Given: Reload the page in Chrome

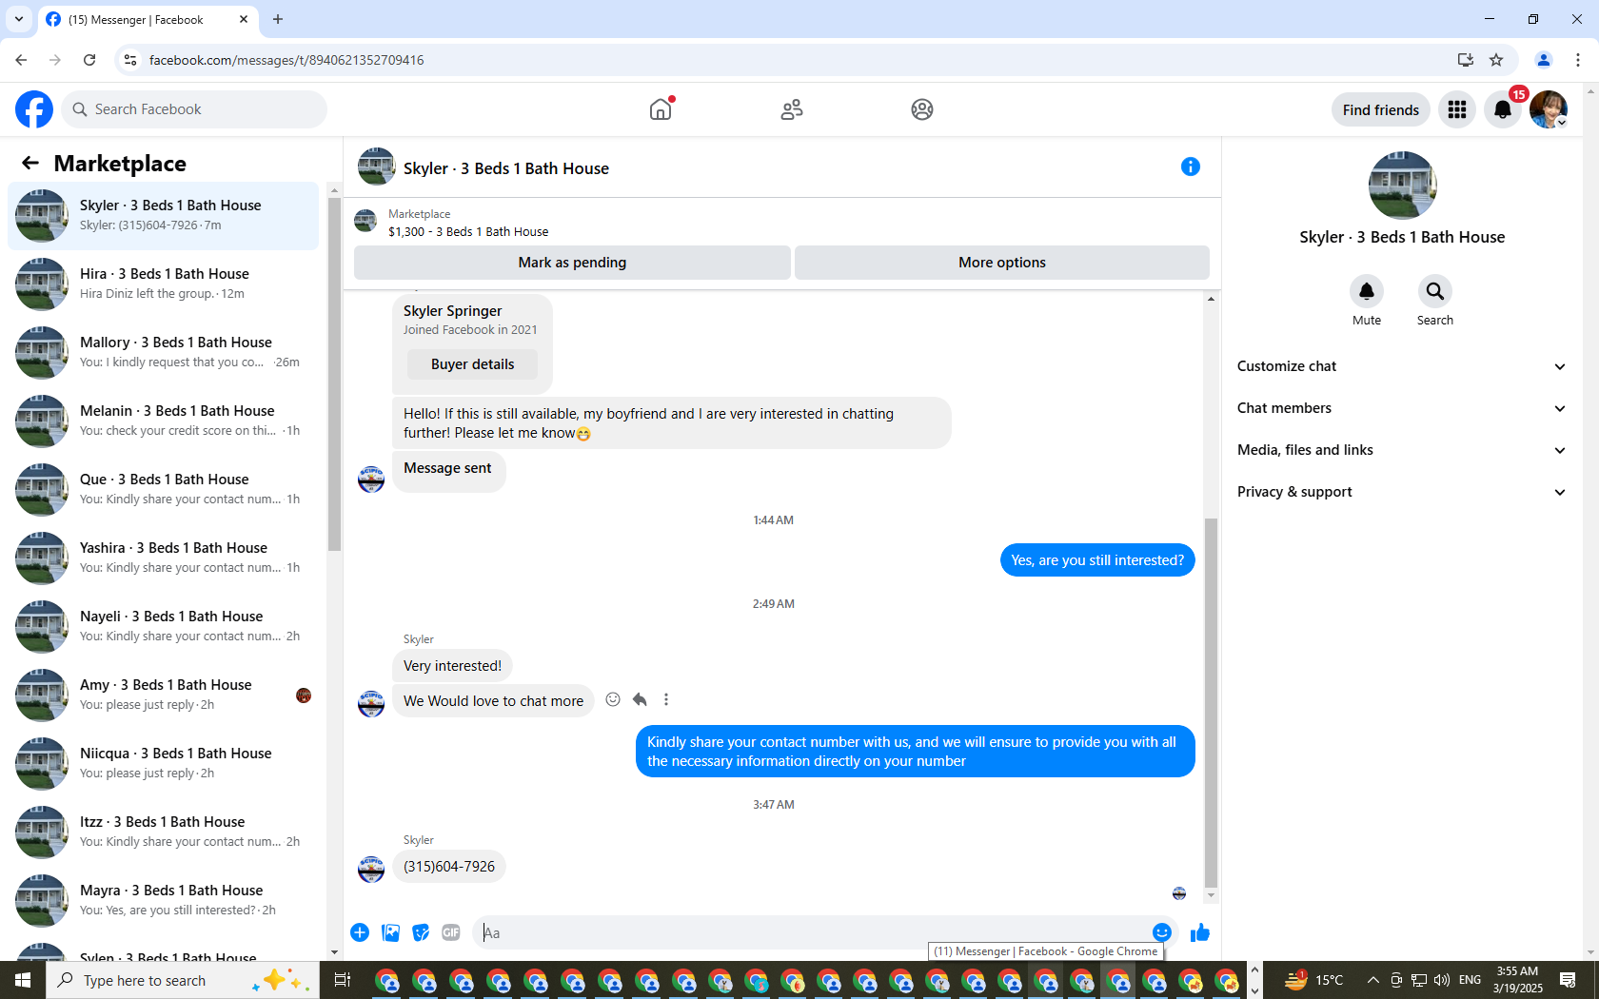Looking at the screenshot, I should pos(89,60).
